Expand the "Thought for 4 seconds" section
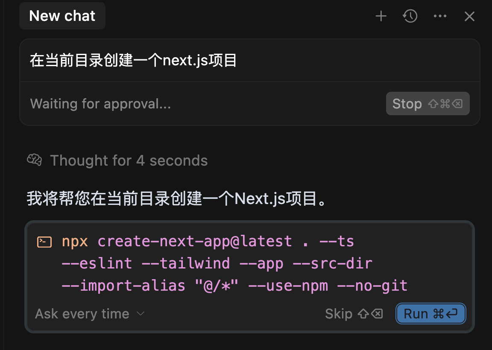492x350 pixels. [129, 160]
